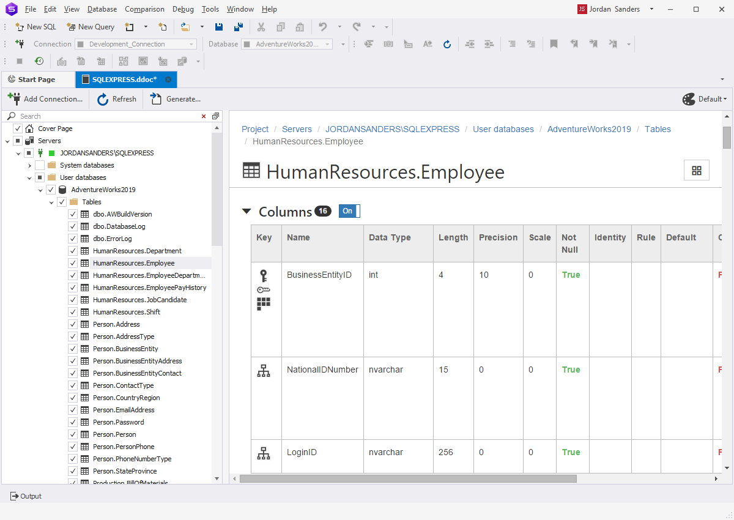Click the Generate documentation icon
Viewport: 734px width, 520px height.
[156, 99]
